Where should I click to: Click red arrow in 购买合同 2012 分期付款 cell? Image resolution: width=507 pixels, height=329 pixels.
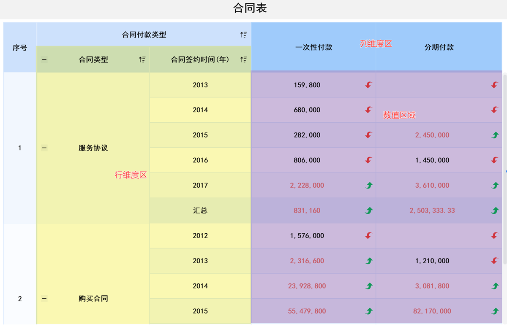tap(495, 235)
